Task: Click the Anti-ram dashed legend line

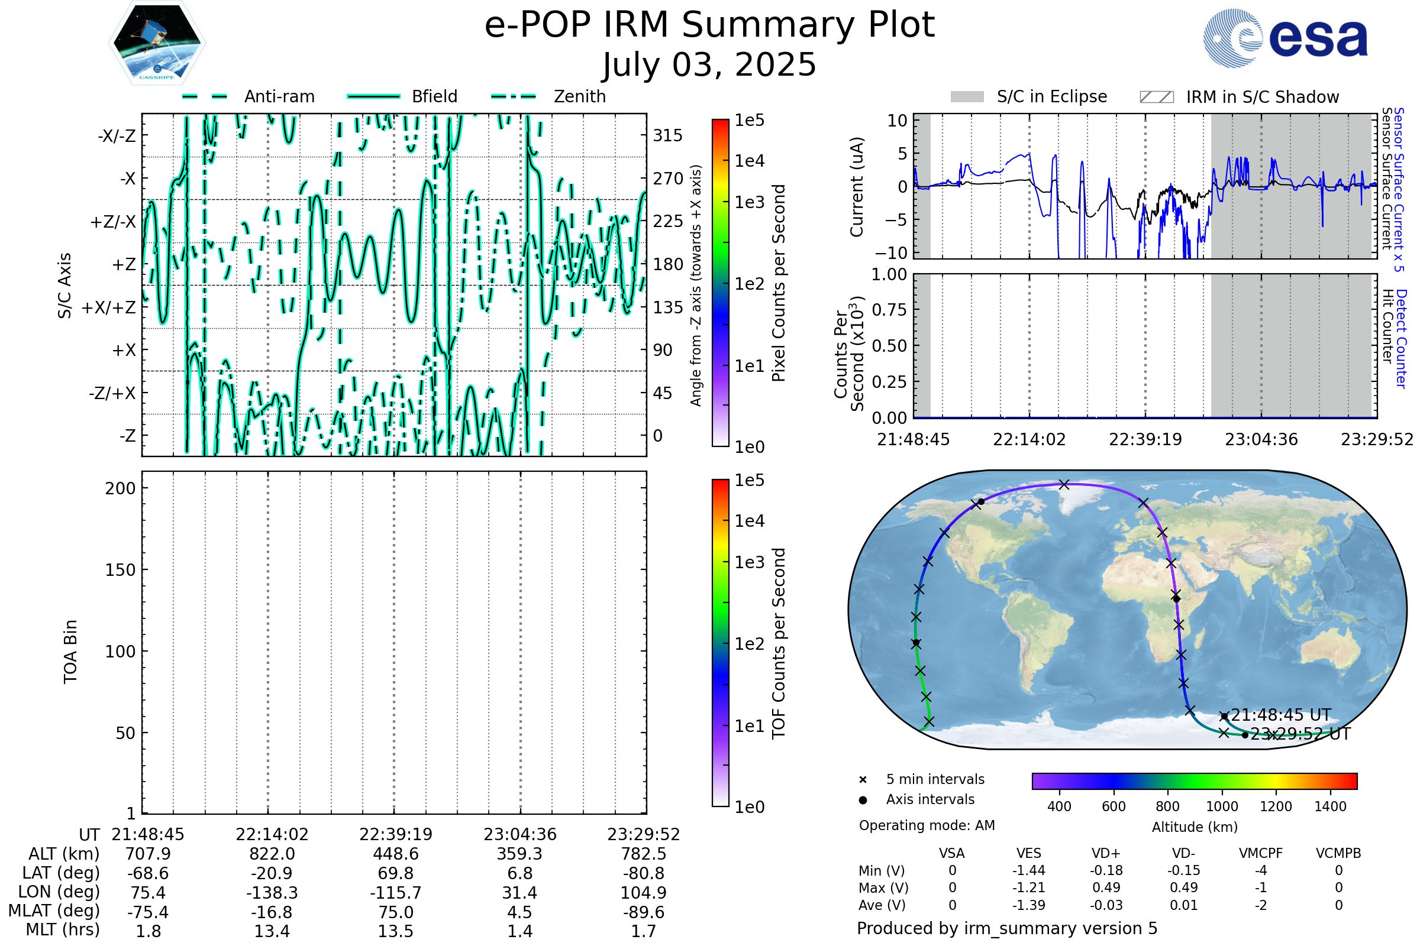Action: (205, 96)
